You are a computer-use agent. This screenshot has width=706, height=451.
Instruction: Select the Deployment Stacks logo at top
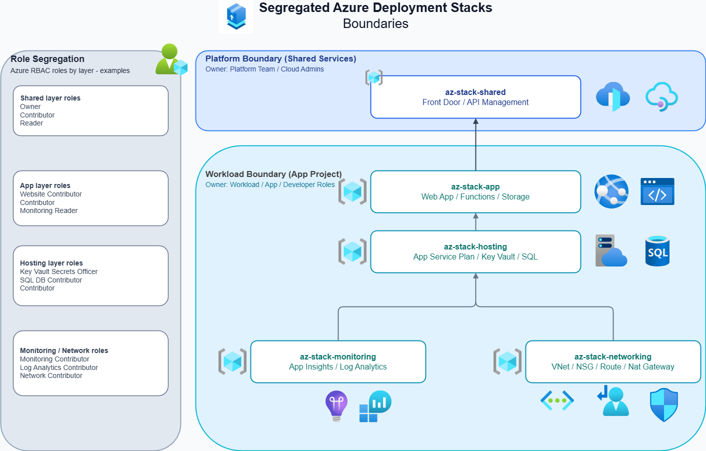[x=236, y=16]
